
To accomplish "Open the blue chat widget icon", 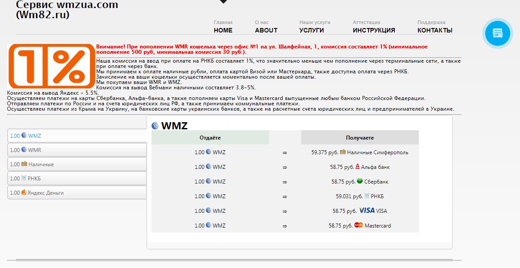I will [497, 32].
